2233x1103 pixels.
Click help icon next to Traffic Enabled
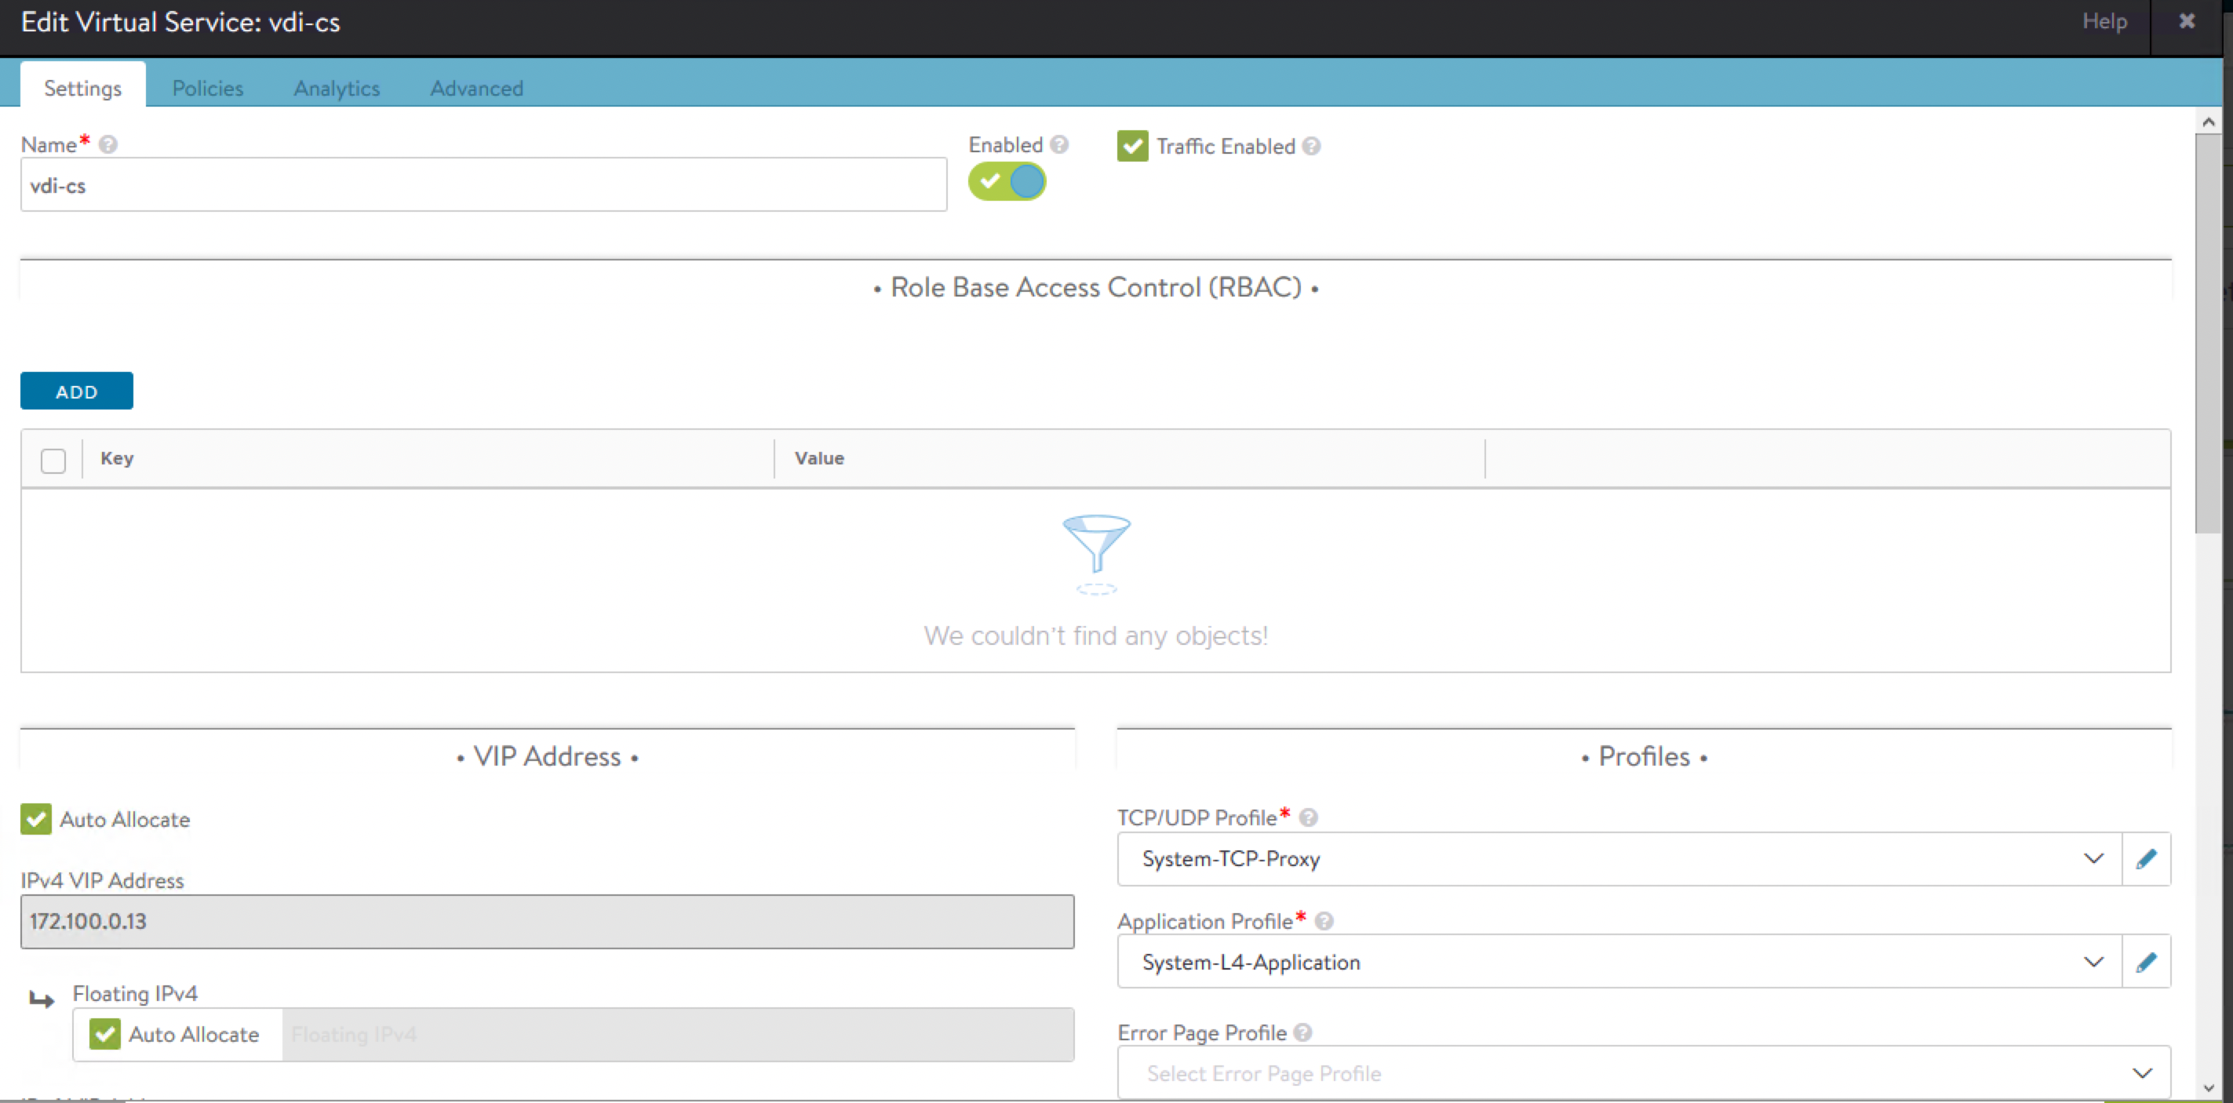1312,147
